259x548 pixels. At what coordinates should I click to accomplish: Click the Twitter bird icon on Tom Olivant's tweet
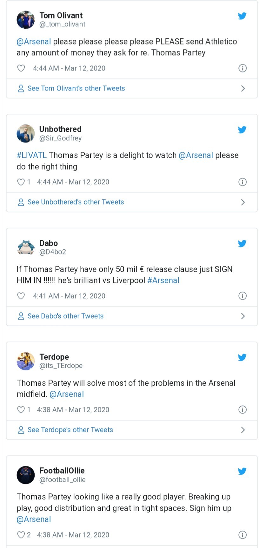242,16
